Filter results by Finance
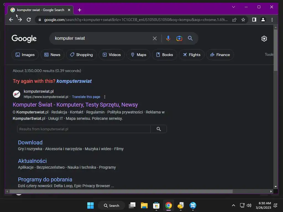 click(220, 55)
